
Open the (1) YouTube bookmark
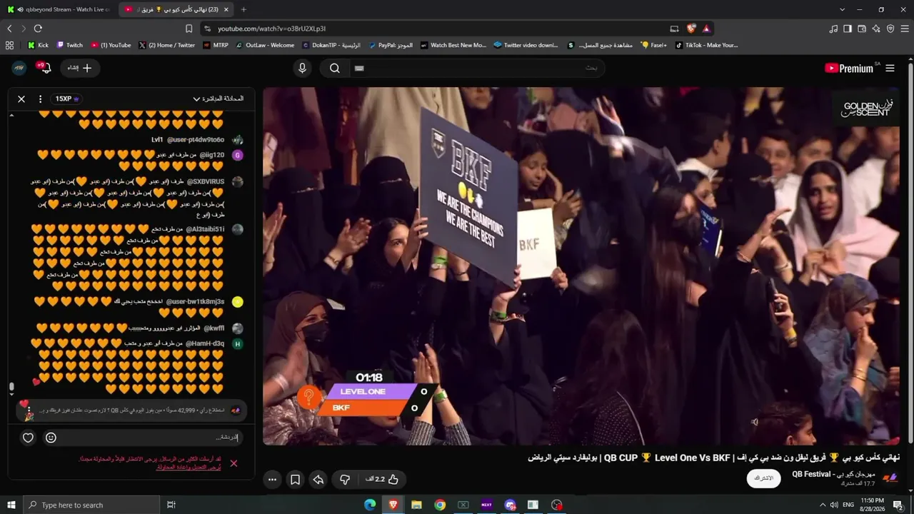click(x=111, y=45)
